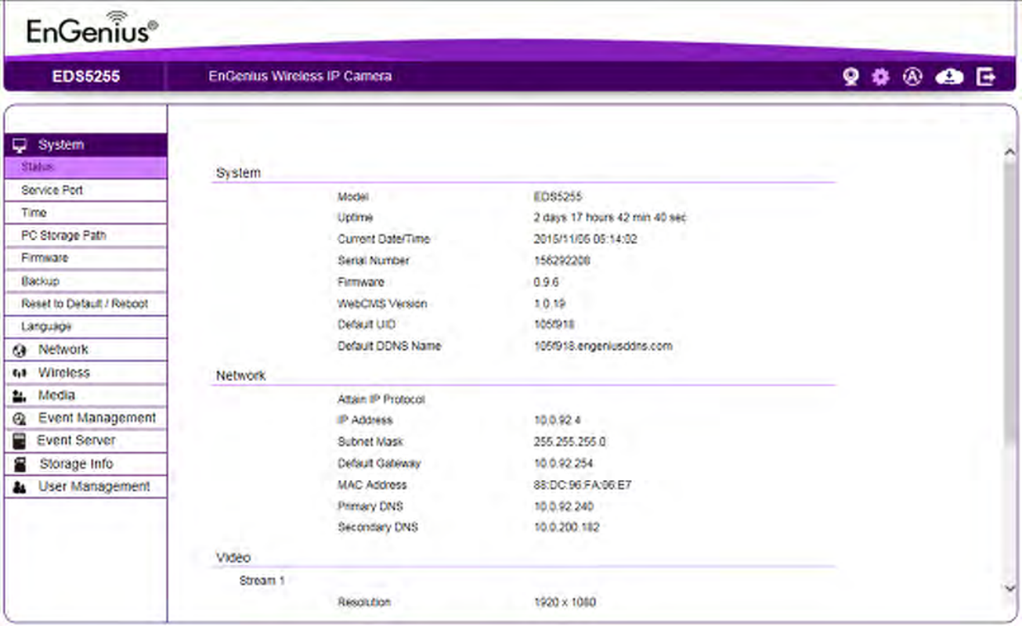Screen dimensions: 1022x626
Task: Click the System section heading in content
Action: pos(238,173)
